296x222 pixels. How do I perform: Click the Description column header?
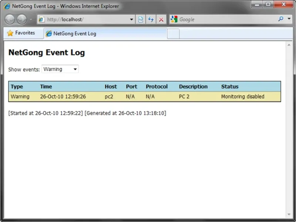point(193,87)
